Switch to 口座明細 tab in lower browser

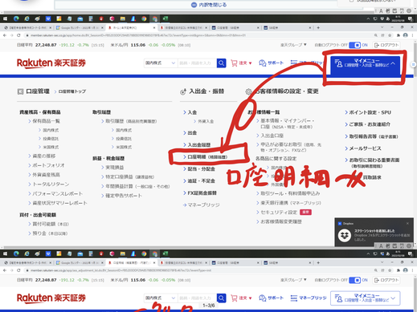(x=132, y=262)
